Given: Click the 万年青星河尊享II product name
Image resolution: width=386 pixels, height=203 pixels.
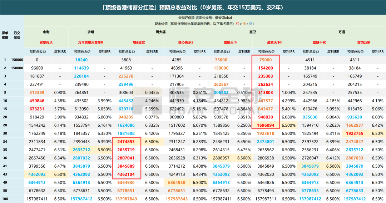Looking at the screenshot, I should 90,42.
